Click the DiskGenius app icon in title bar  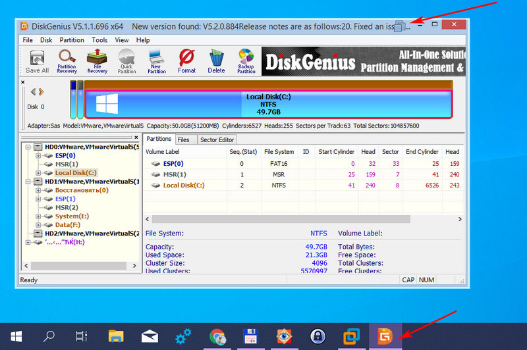pyautogui.click(x=24, y=26)
